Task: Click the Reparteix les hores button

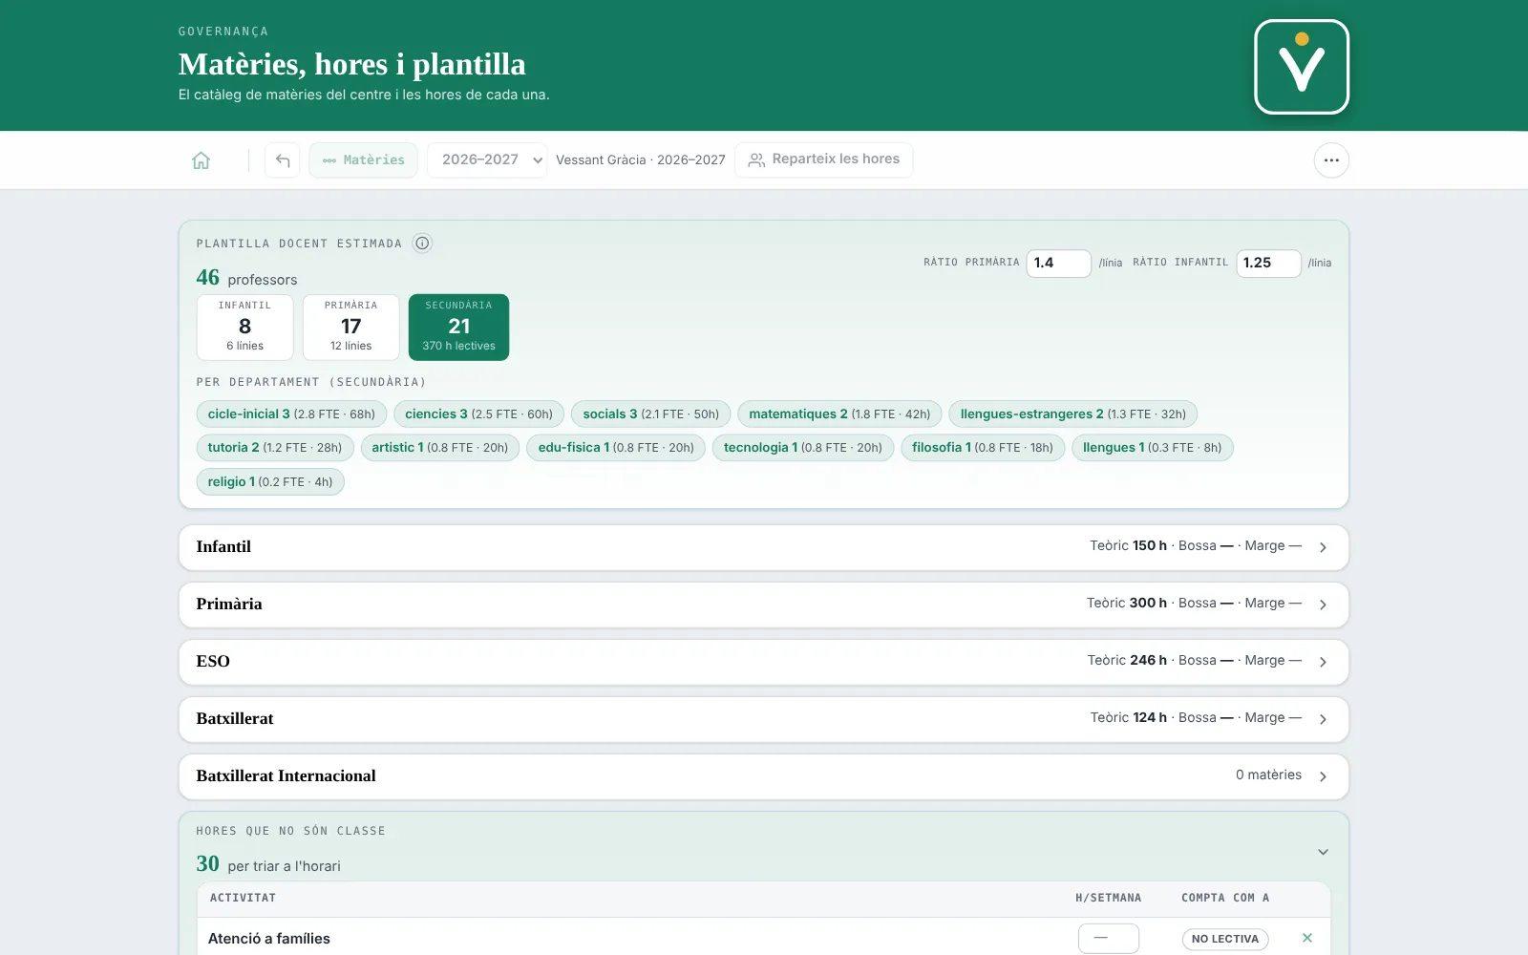Action: tap(824, 159)
